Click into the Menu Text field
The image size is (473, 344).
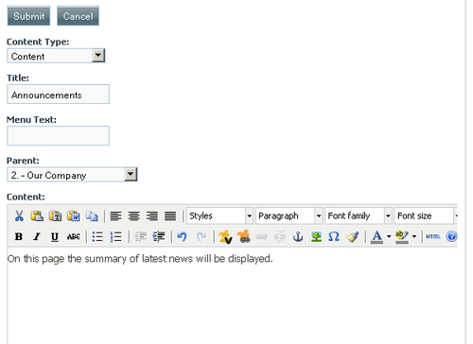[59, 136]
